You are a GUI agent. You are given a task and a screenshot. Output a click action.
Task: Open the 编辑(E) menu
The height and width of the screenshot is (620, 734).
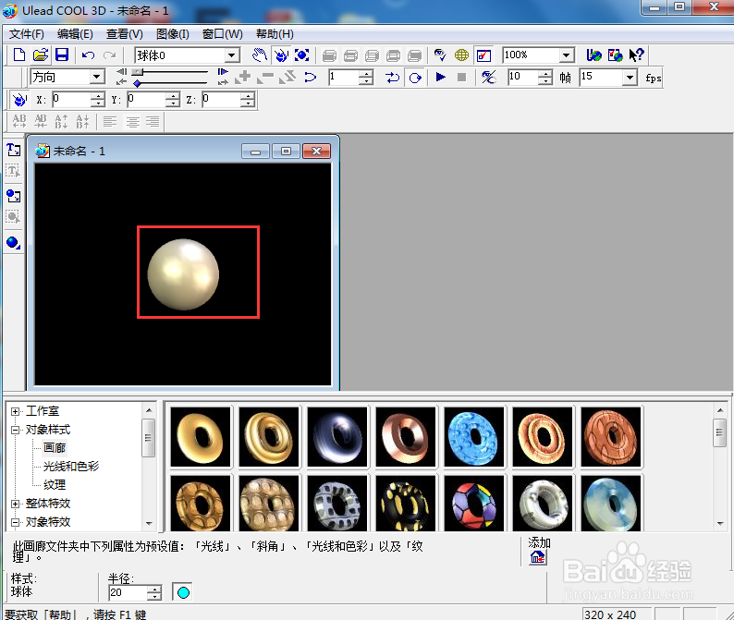pos(75,34)
